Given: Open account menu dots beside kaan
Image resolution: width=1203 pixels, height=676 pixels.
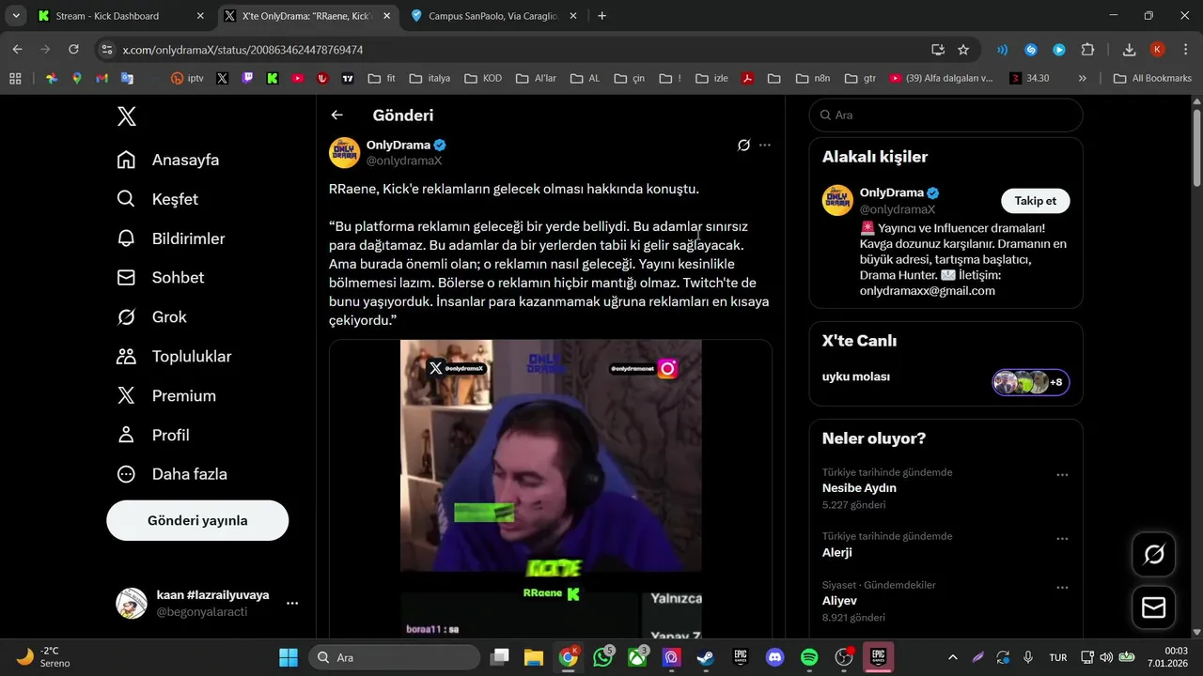Looking at the screenshot, I should (292, 603).
